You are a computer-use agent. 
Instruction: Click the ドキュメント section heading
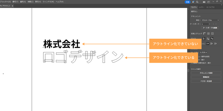coord(196,16)
